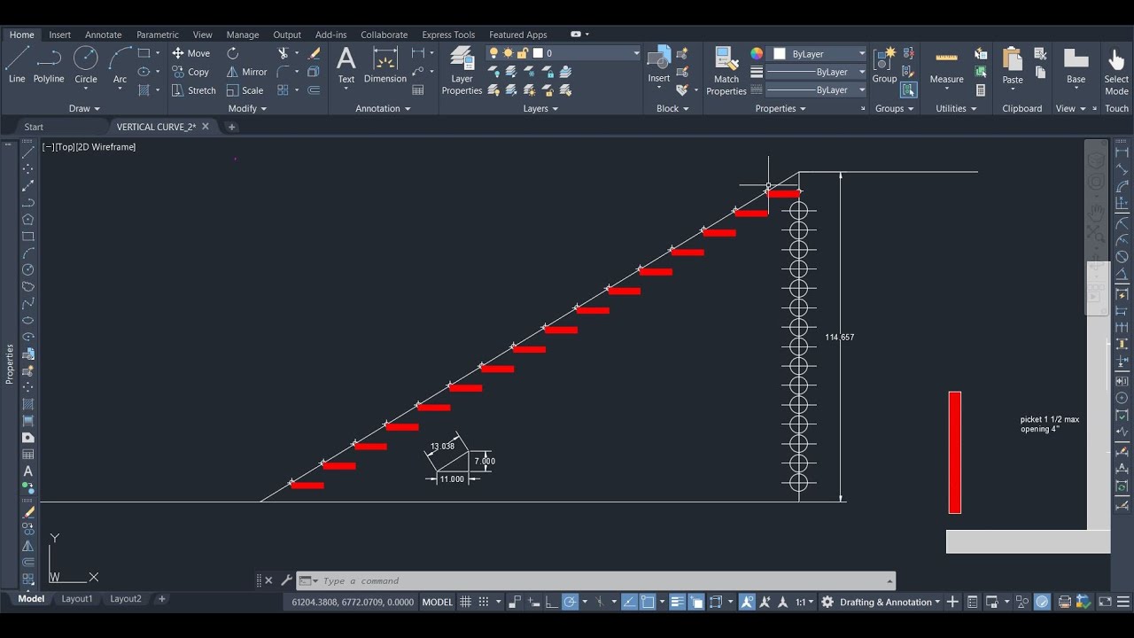
Task: Start the Scale command
Action: coord(245,90)
